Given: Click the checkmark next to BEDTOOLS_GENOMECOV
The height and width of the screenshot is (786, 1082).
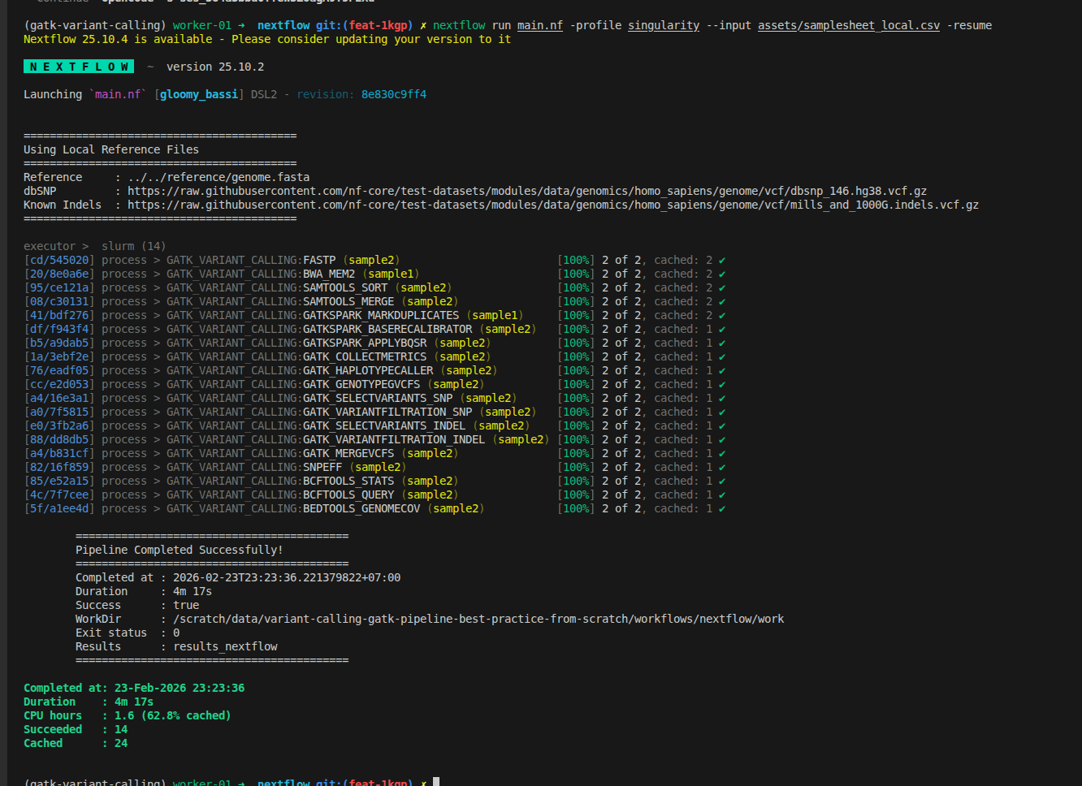Looking at the screenshot, I should [x=721, y=509].
